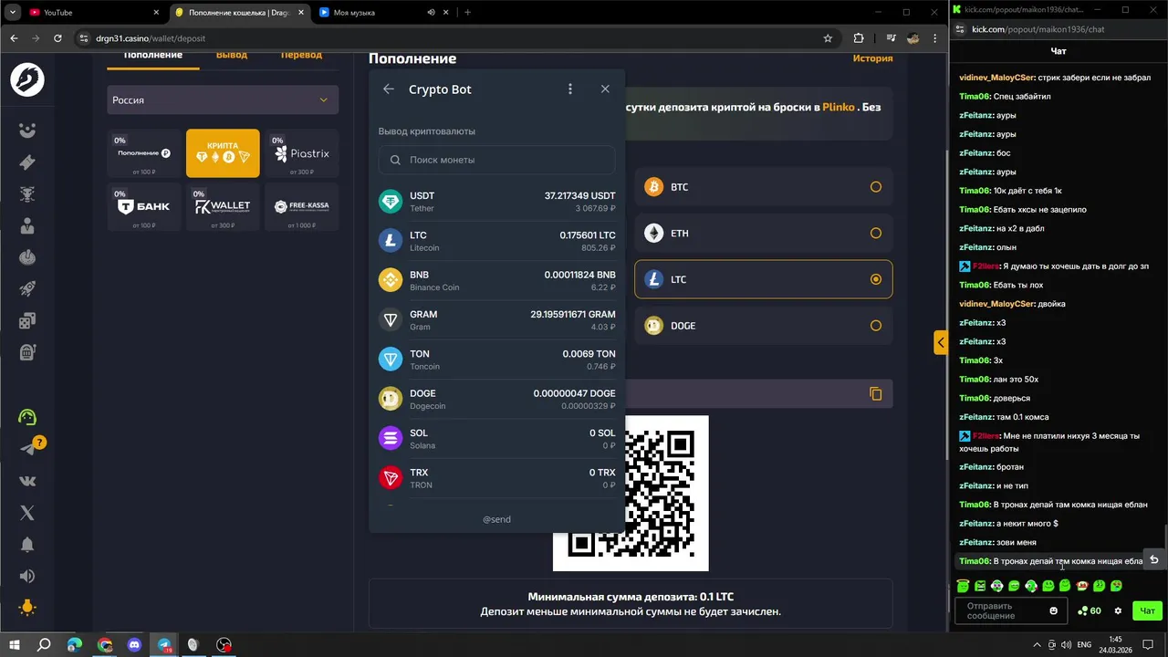Toggle sound speaker icon in sidebar
Viewport: 1168px width, 657px height.
click(27, 576)
